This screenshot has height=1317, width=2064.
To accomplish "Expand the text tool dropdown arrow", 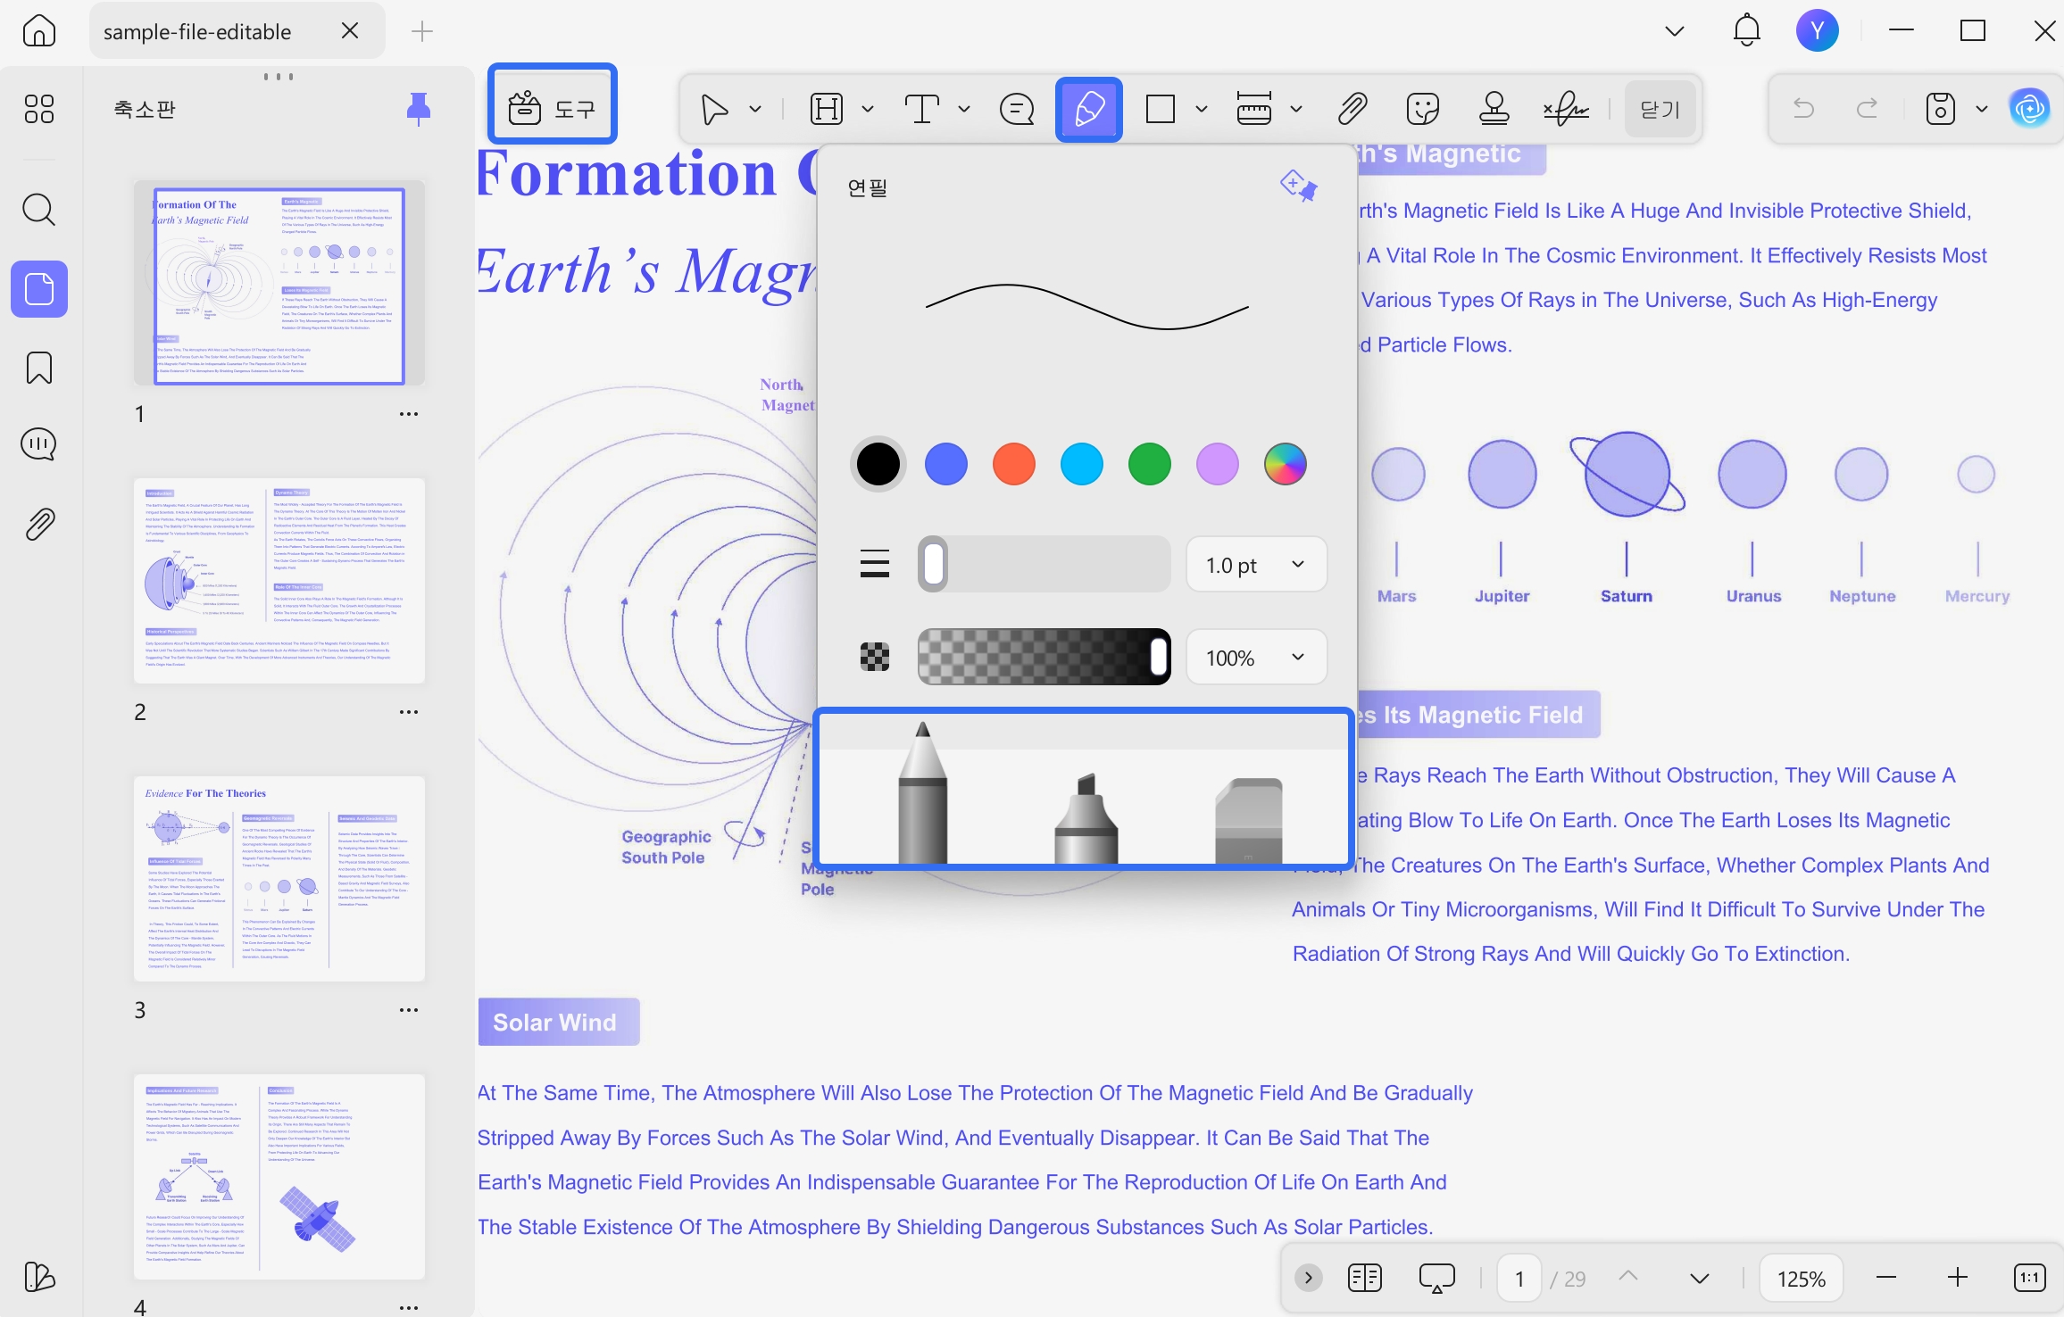I will click(x=964, y=109).
